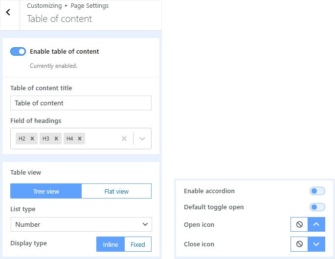This screenshot has height=259, width=335.
Task: Expand the Field of headings dropdown
Action: [x=142, y=139]
